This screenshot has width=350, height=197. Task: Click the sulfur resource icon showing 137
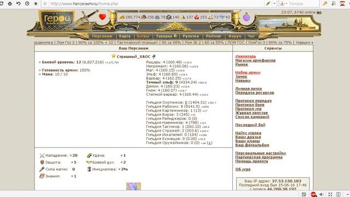pyautogui.click(x=183, y=17)
